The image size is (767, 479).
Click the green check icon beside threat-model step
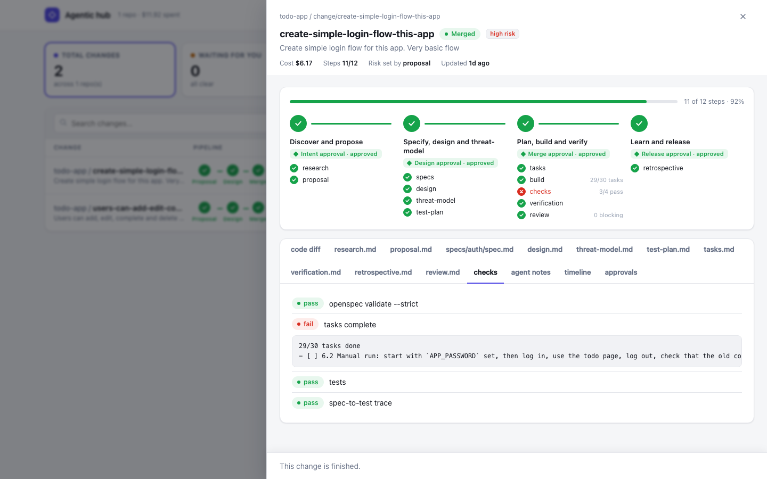(x=407, y=201)
